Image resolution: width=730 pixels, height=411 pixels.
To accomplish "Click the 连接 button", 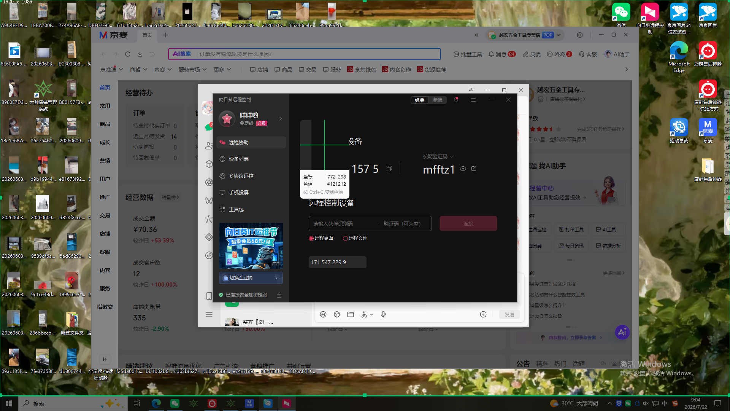I will (468, 223).
